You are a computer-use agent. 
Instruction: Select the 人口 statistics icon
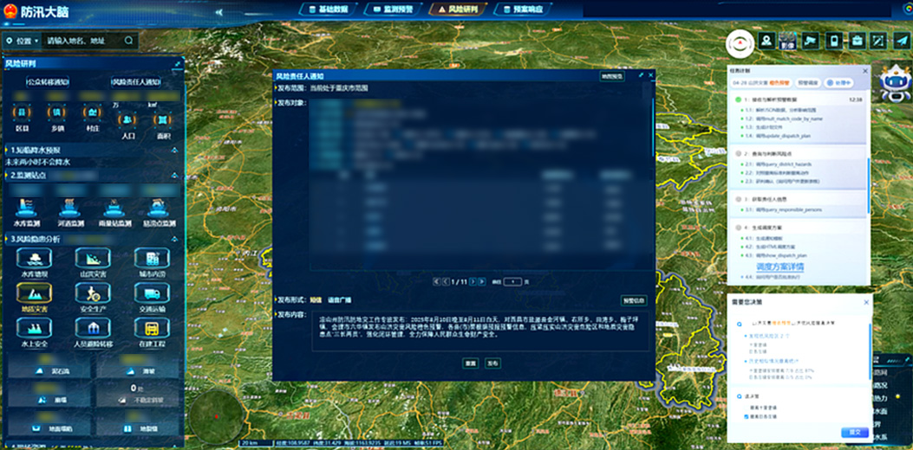click(127, 119)
